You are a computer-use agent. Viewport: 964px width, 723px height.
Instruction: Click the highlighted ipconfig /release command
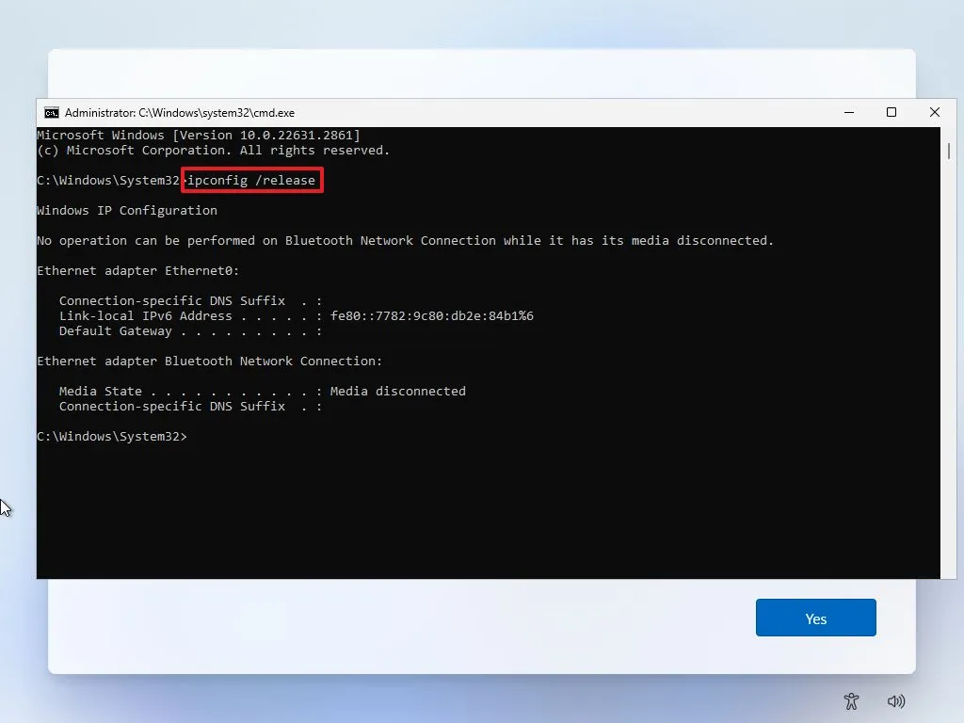pyautogui.click(x=251, y=180)
